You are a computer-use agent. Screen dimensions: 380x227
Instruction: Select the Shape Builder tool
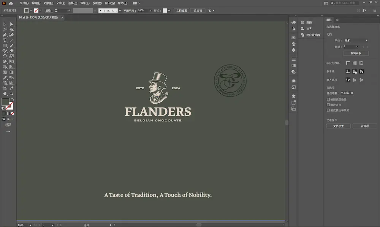(5, 67)
